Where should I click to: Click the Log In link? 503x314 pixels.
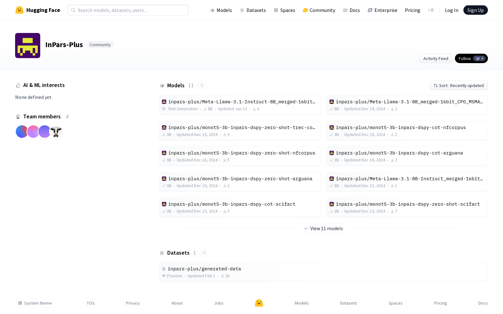tap(451, 10)
